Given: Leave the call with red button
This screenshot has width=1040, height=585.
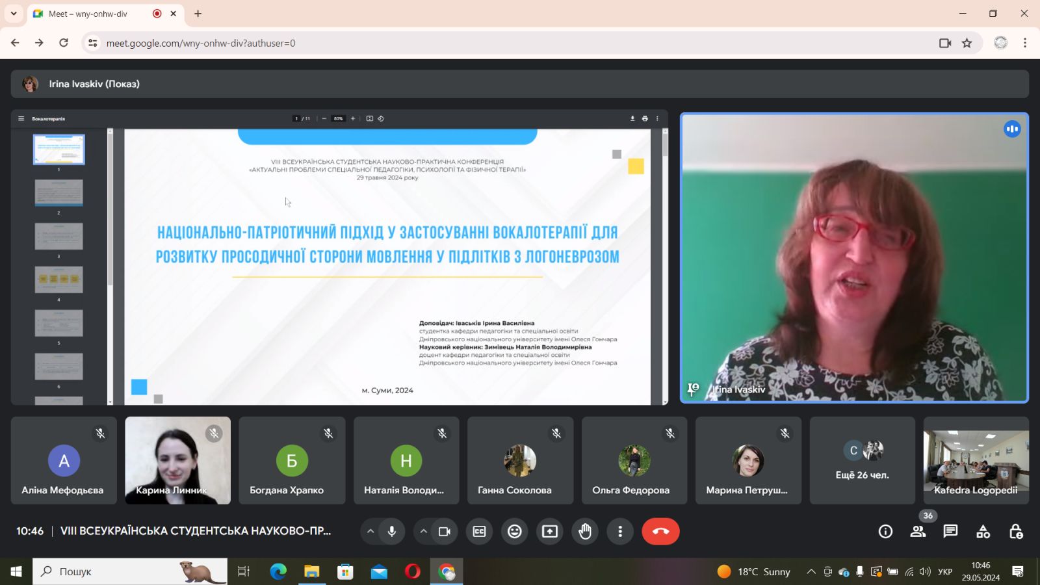Looking at the screenshot, I should click(660, 532).
